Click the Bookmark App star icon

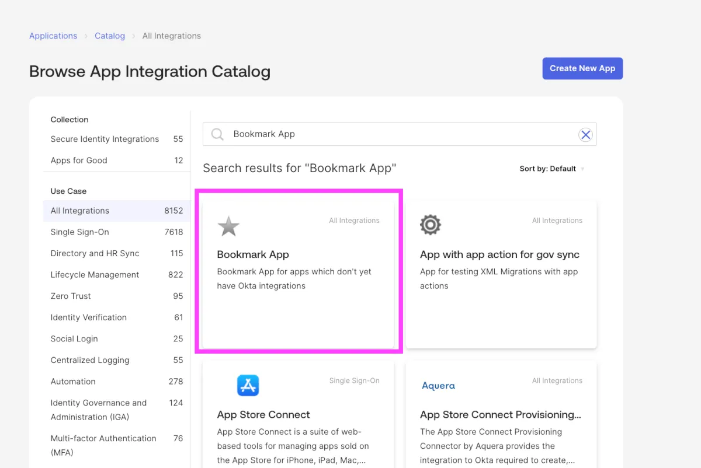pos(228,226)
